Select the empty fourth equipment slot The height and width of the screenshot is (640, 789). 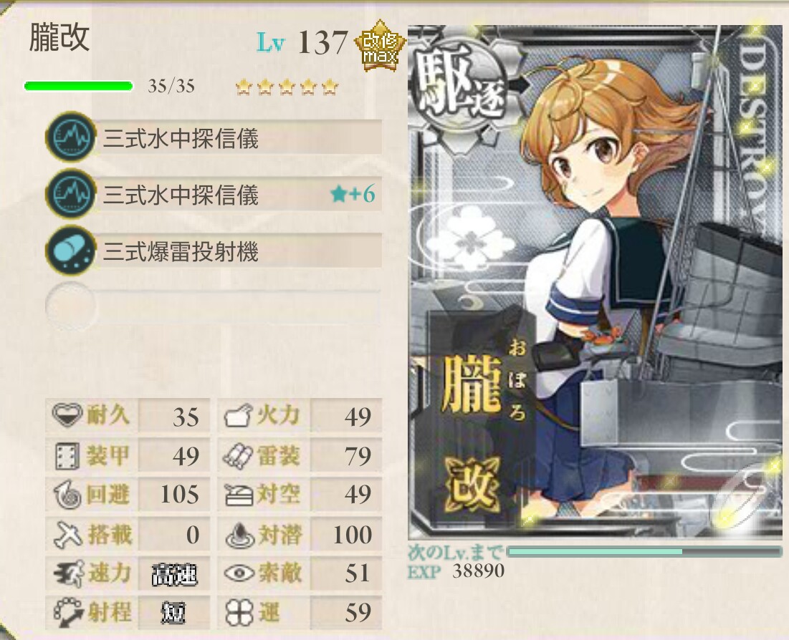[x=214, y=306]
